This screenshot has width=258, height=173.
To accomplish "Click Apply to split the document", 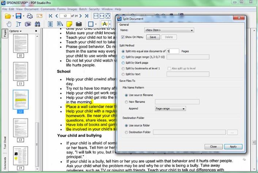I will pyautogui.click(x=233, y=147).
